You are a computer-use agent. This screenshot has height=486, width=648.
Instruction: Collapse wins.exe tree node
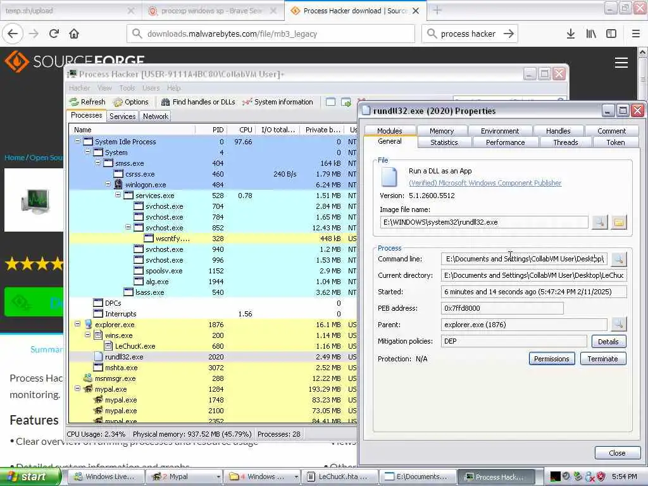click(x=87, y=335)
